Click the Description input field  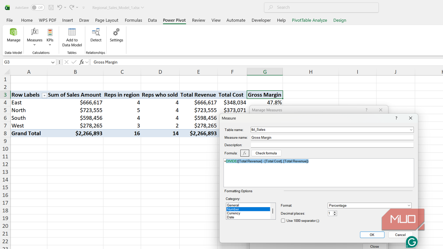(332, 145)
